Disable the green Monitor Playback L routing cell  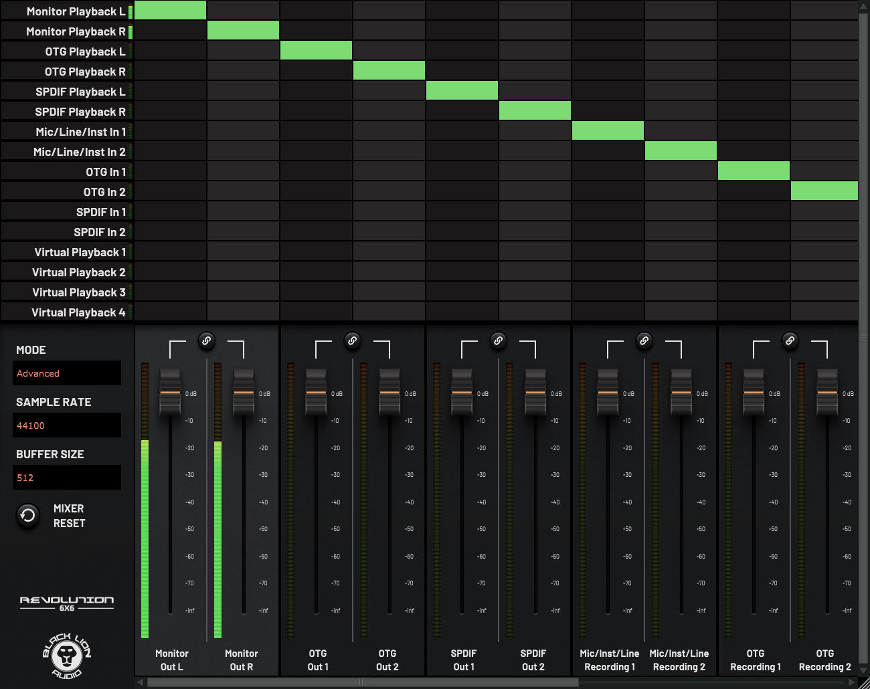[x=171, y=10]
